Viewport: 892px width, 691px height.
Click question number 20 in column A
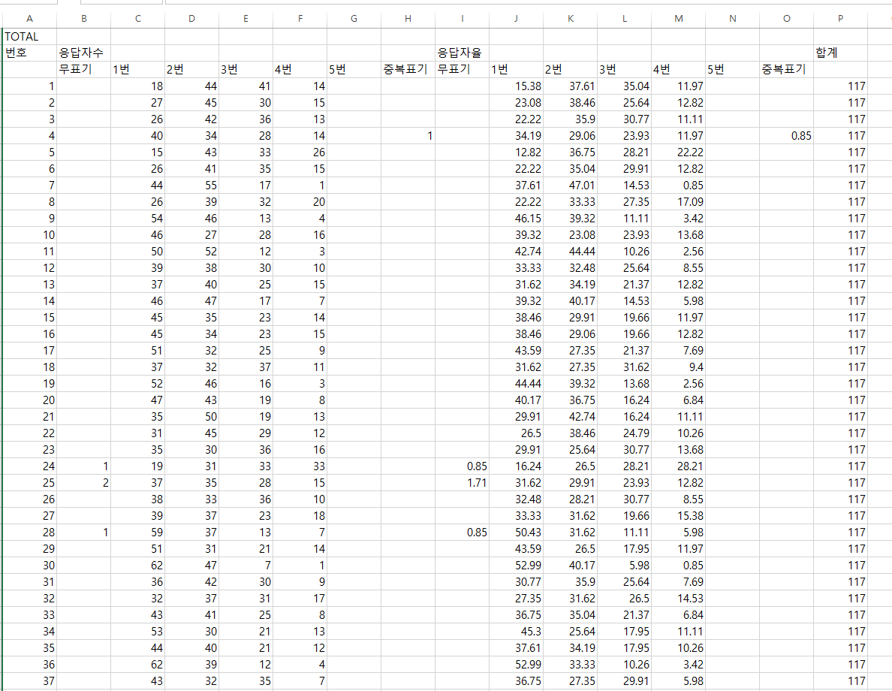tap(29, 400)
